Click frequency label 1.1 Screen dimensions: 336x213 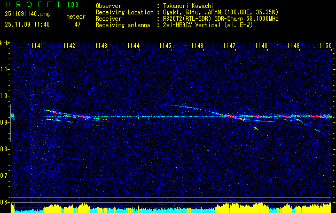tap(4, 70)
